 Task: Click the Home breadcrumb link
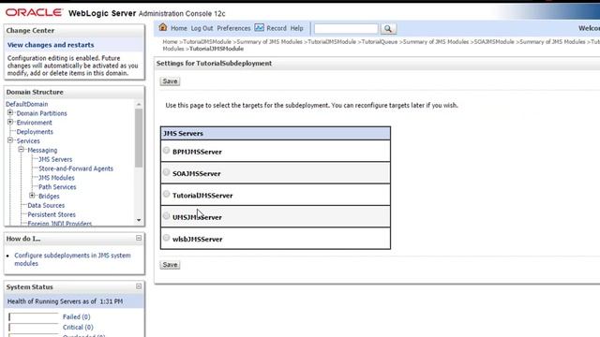point(170,41)
